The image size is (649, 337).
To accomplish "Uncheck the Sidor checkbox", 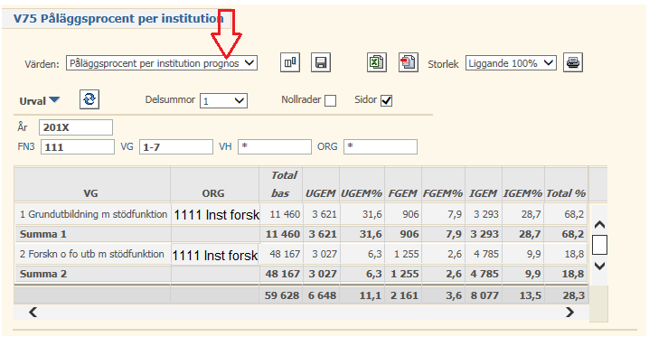I will [x=386, y=100].
